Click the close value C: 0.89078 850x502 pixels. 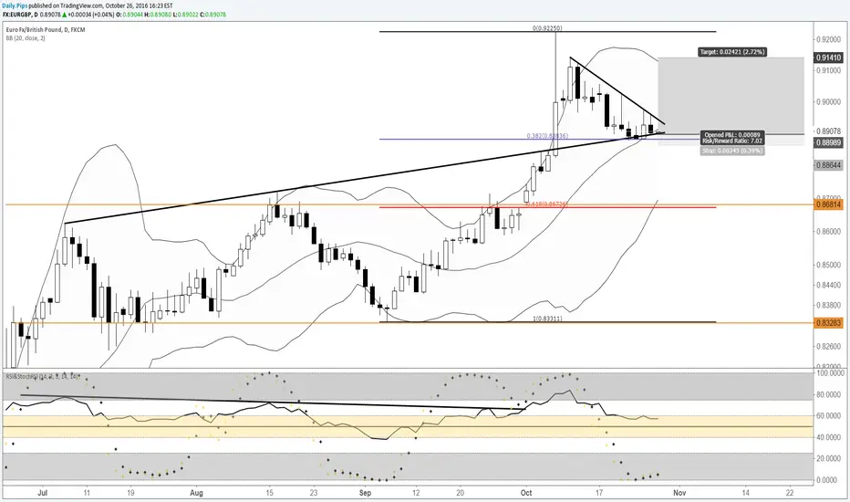point(213,15)
